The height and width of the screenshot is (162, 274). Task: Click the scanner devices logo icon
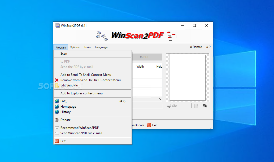click(102, 36)
